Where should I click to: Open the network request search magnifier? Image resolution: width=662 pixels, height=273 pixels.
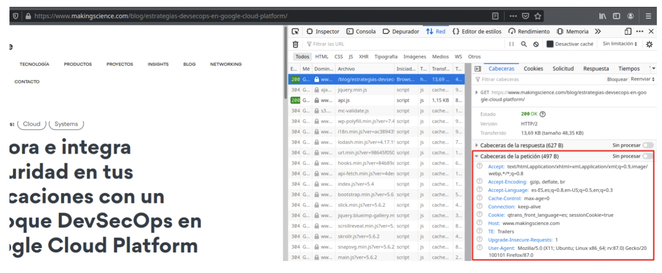(x=524, y=44)
